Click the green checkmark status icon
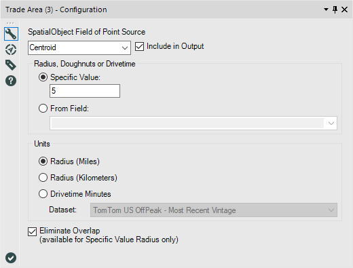 point(11,258)
